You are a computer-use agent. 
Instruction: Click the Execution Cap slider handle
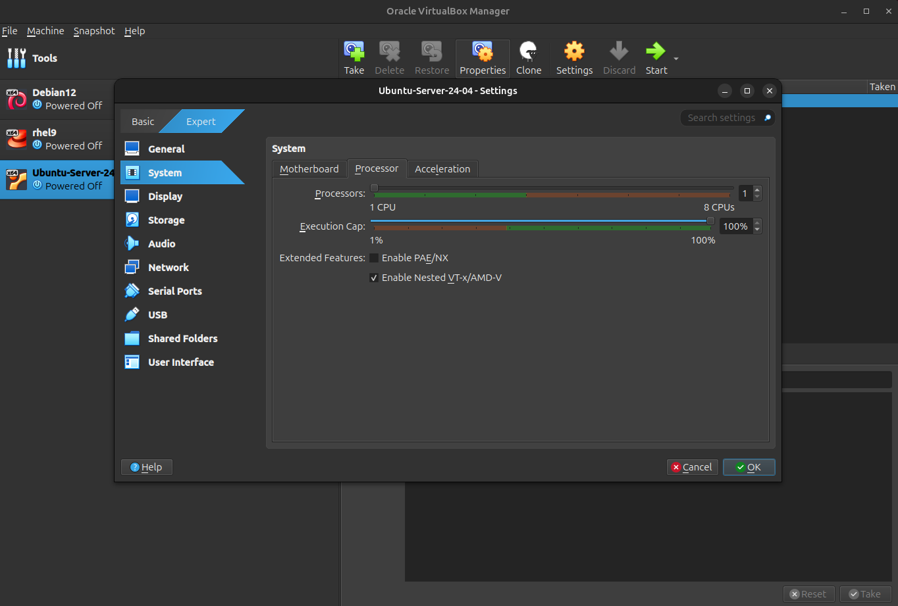coord(710,221)
